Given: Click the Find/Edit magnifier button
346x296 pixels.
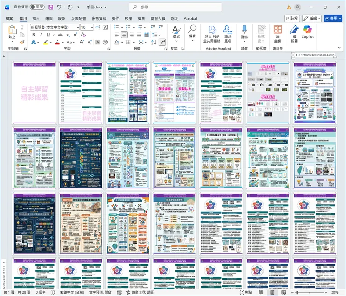Looking at the screenshot, I should coord(192,33).
